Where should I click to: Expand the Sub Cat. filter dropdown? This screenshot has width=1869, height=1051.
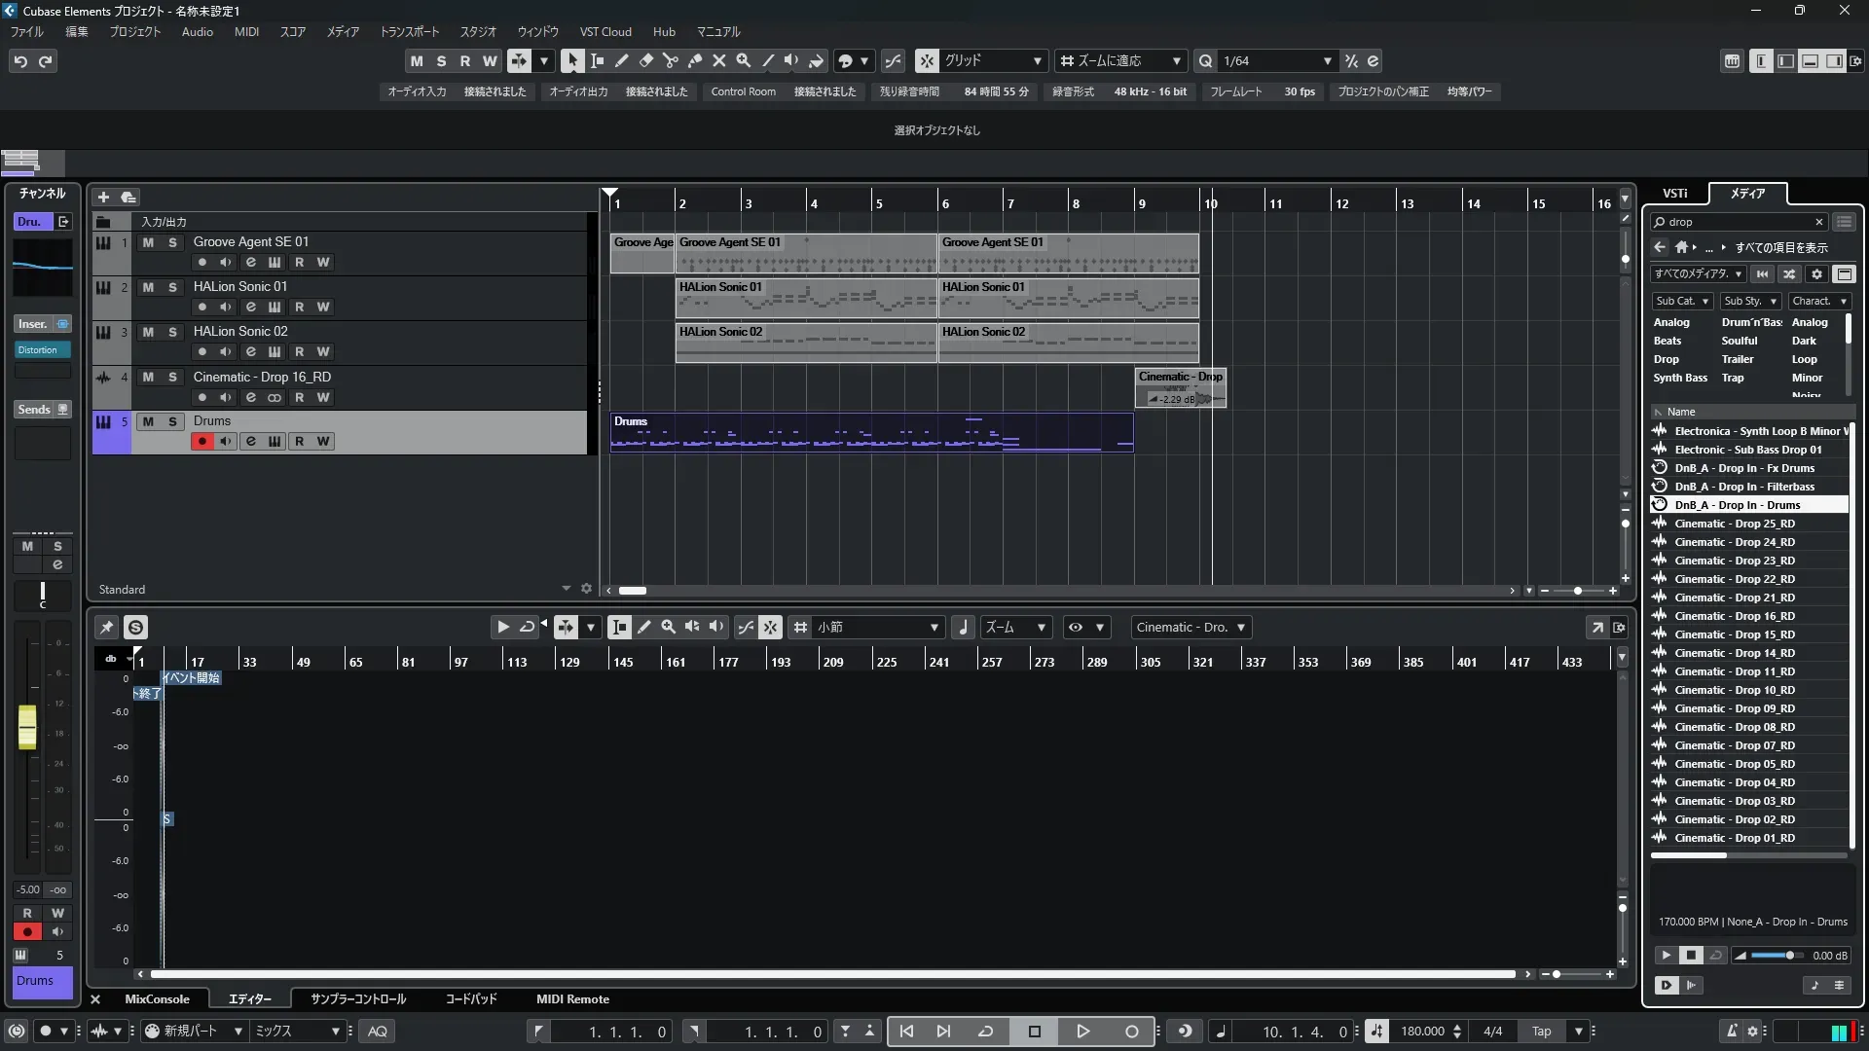(x=1682, y=301)
